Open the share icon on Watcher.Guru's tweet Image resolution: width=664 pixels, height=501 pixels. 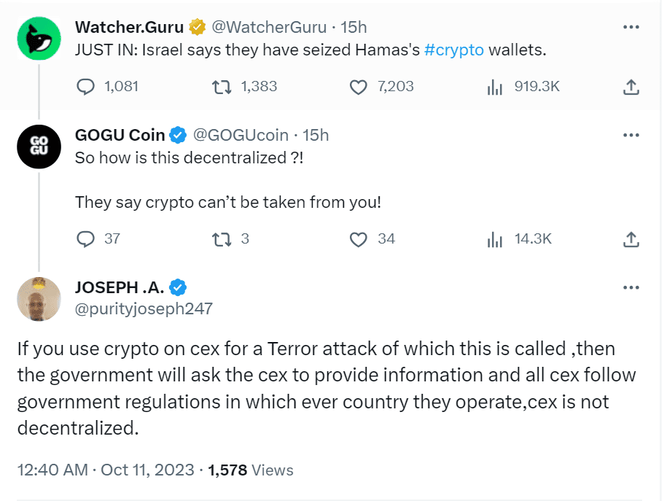click(631, 86)
